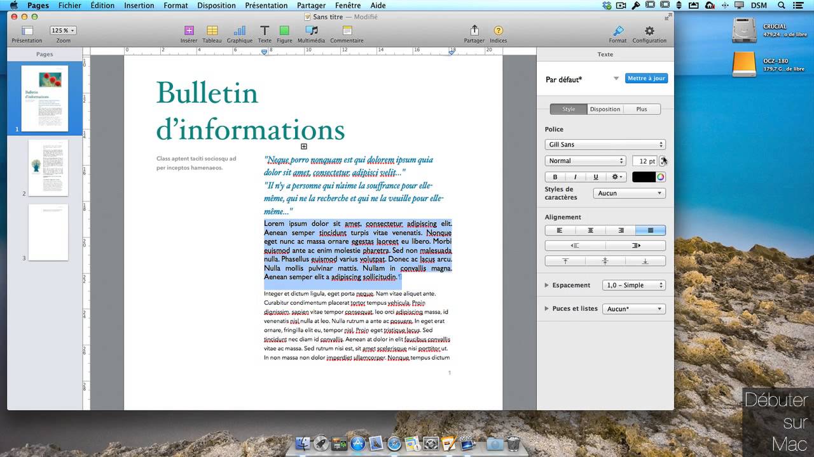Decrease indent of the paragraph
The height and width of the screenshot is (457, 814).
click(x=575, y=245)
